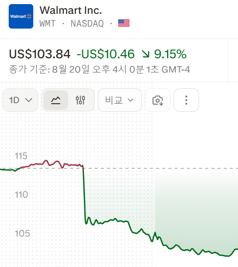This screenshot has width=238, height=267.
Task: Switch to indicators settings slider icon
Action: click(x=80, y=100)
